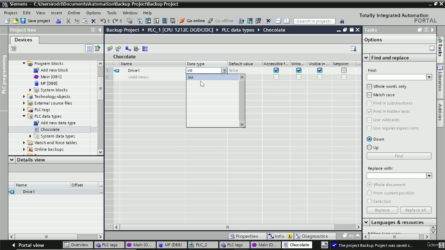Click the Add row icon in Chocolate editor

[118, 49]
